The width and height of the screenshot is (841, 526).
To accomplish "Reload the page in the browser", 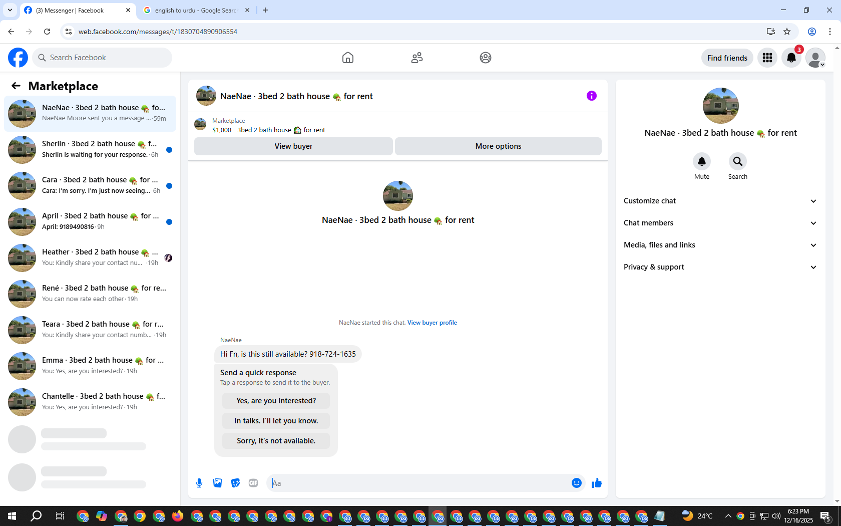I will 47,32.
